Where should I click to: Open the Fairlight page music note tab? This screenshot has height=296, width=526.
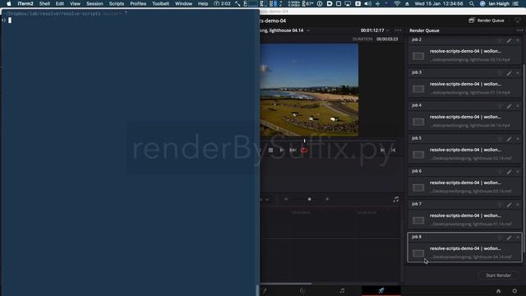(342, 291)
